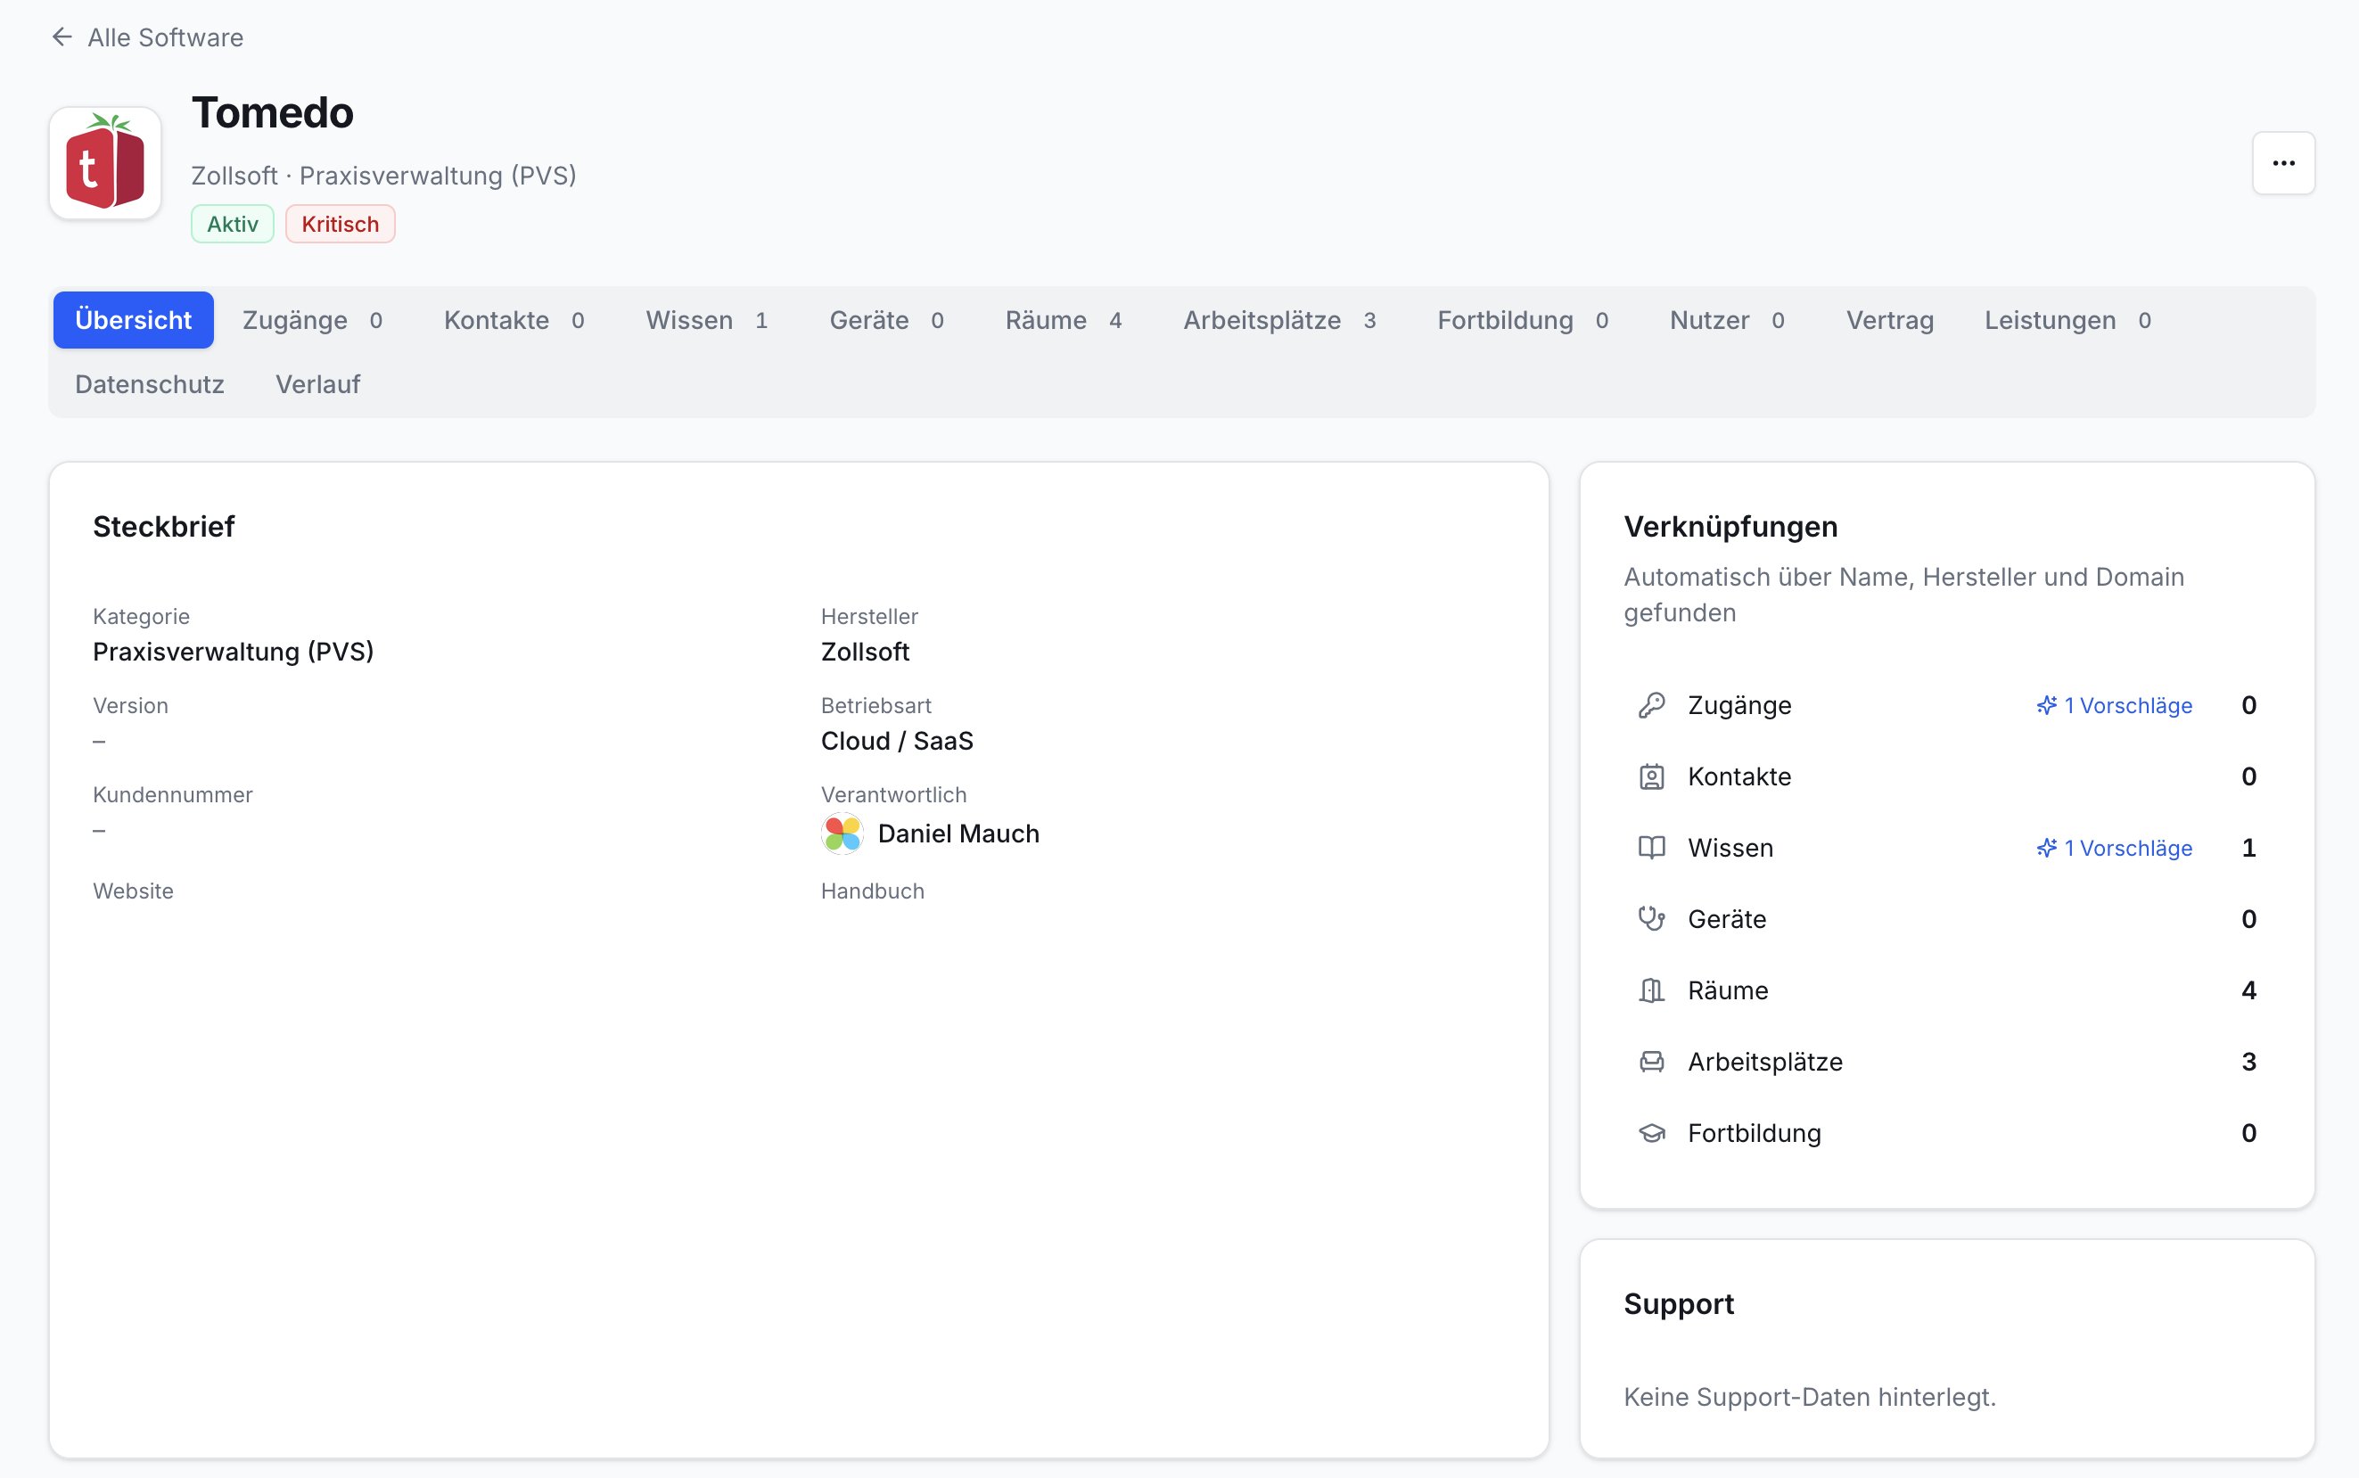This screenshot has height=1478, width=2359.
Task: Click the sparkle icon in the Wissen suggestions
Action: [2046, 848]
